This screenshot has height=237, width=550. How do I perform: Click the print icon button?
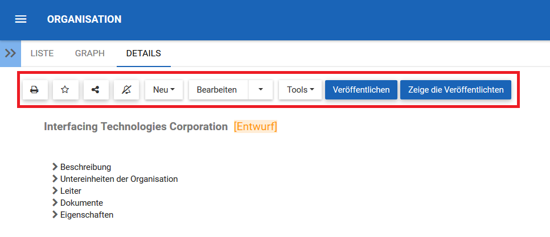(x=35, y=90)
